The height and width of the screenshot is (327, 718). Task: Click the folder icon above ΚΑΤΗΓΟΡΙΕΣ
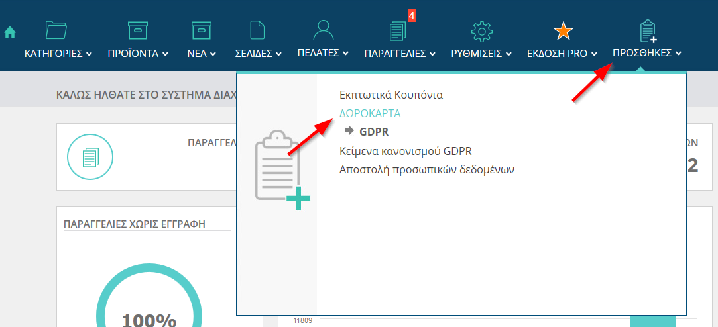coord(56,30)
